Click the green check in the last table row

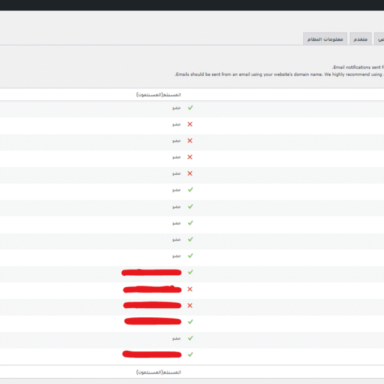point(190,355)
